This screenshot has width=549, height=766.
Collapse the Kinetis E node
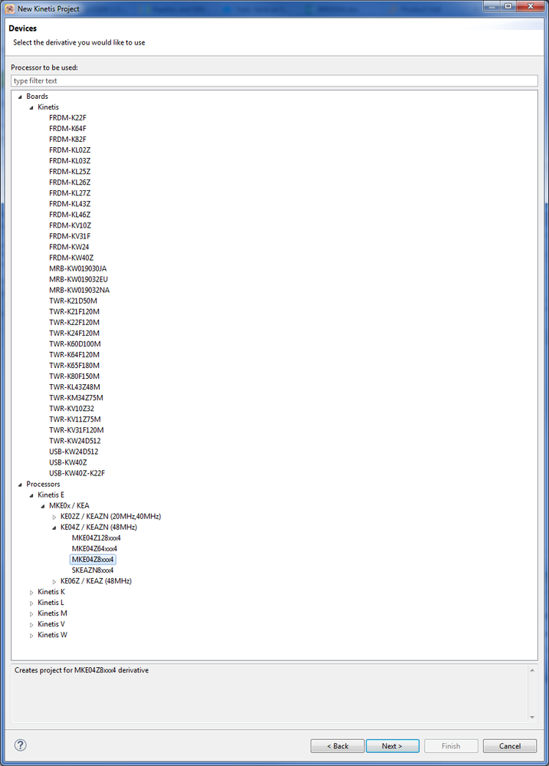tap(31, 495)
